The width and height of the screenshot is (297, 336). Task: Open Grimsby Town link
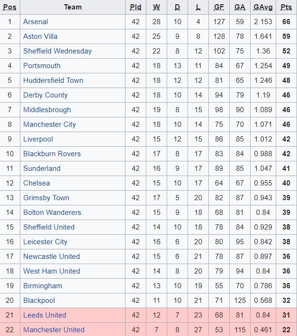46,198
